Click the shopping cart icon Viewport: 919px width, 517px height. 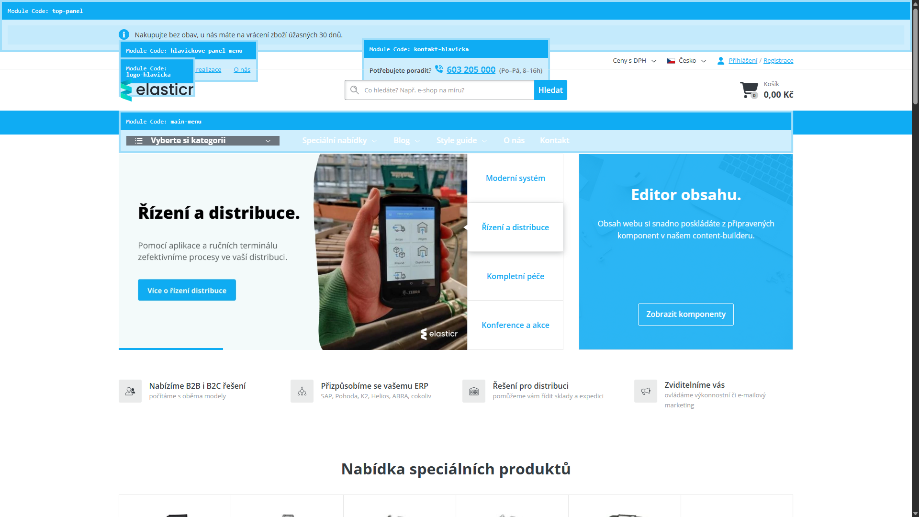coord(749,90)
